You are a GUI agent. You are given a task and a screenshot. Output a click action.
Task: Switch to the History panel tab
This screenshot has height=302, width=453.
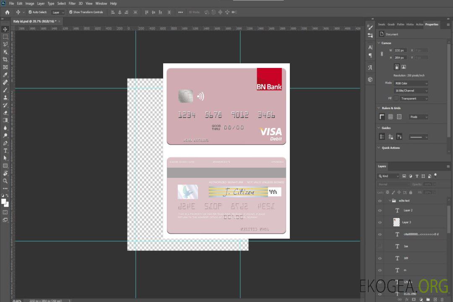[x=410, y=25]
